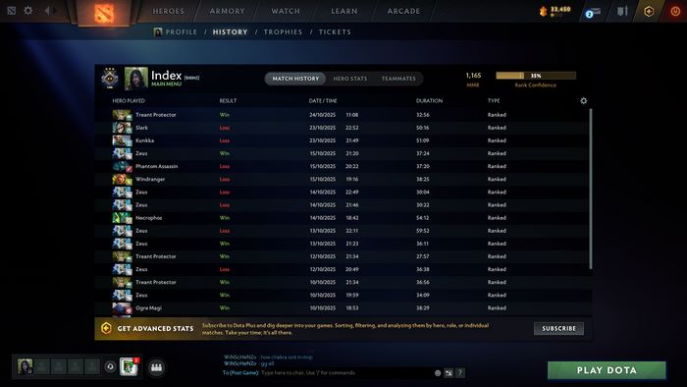The width and height of the screenshot is (687, 387).
Task: Open the LEARN tab
Action: coord(344,11)
